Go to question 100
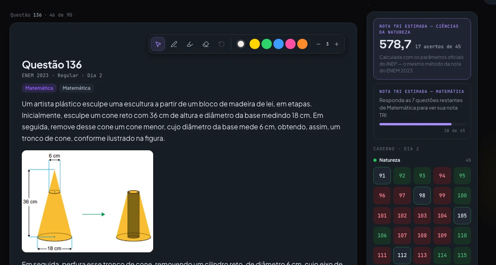The height and width of the screenshot is (265, 496). click(x=462, y=195)
